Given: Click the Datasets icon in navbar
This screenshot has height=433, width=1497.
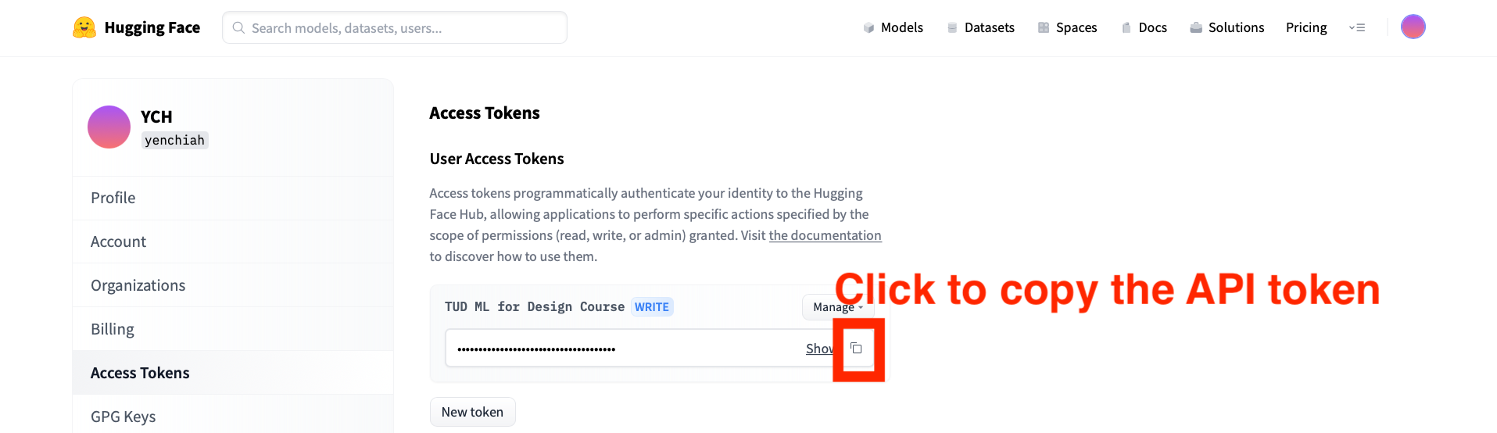Looking at the screenshot, I should [952, 28].
